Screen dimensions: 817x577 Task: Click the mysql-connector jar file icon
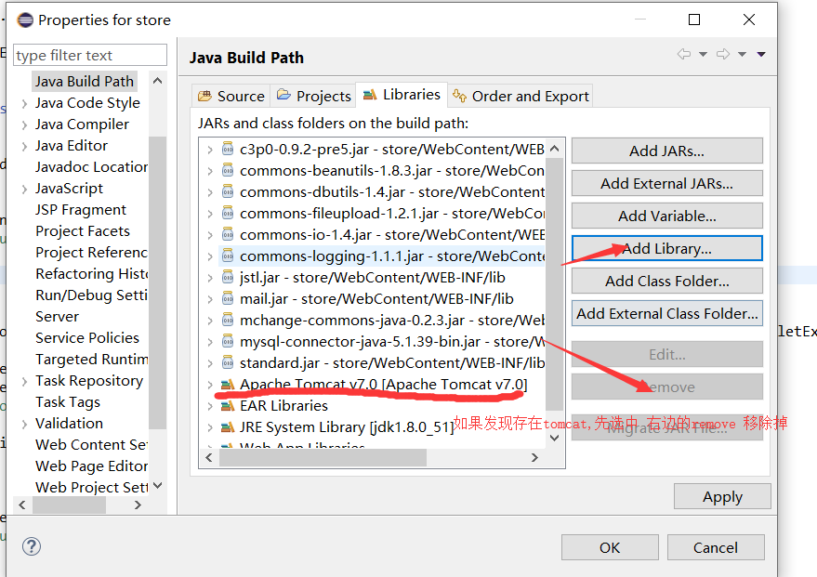[228, 340]
